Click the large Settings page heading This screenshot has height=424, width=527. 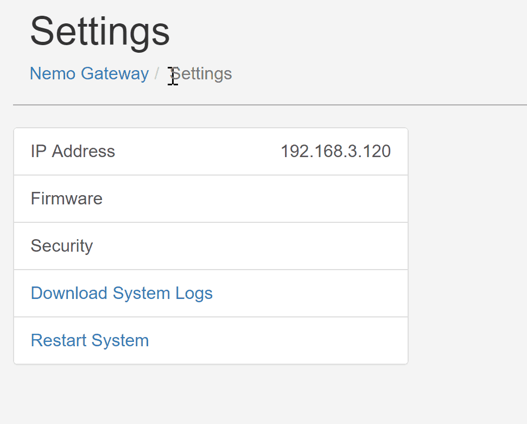tap(100, 32)
